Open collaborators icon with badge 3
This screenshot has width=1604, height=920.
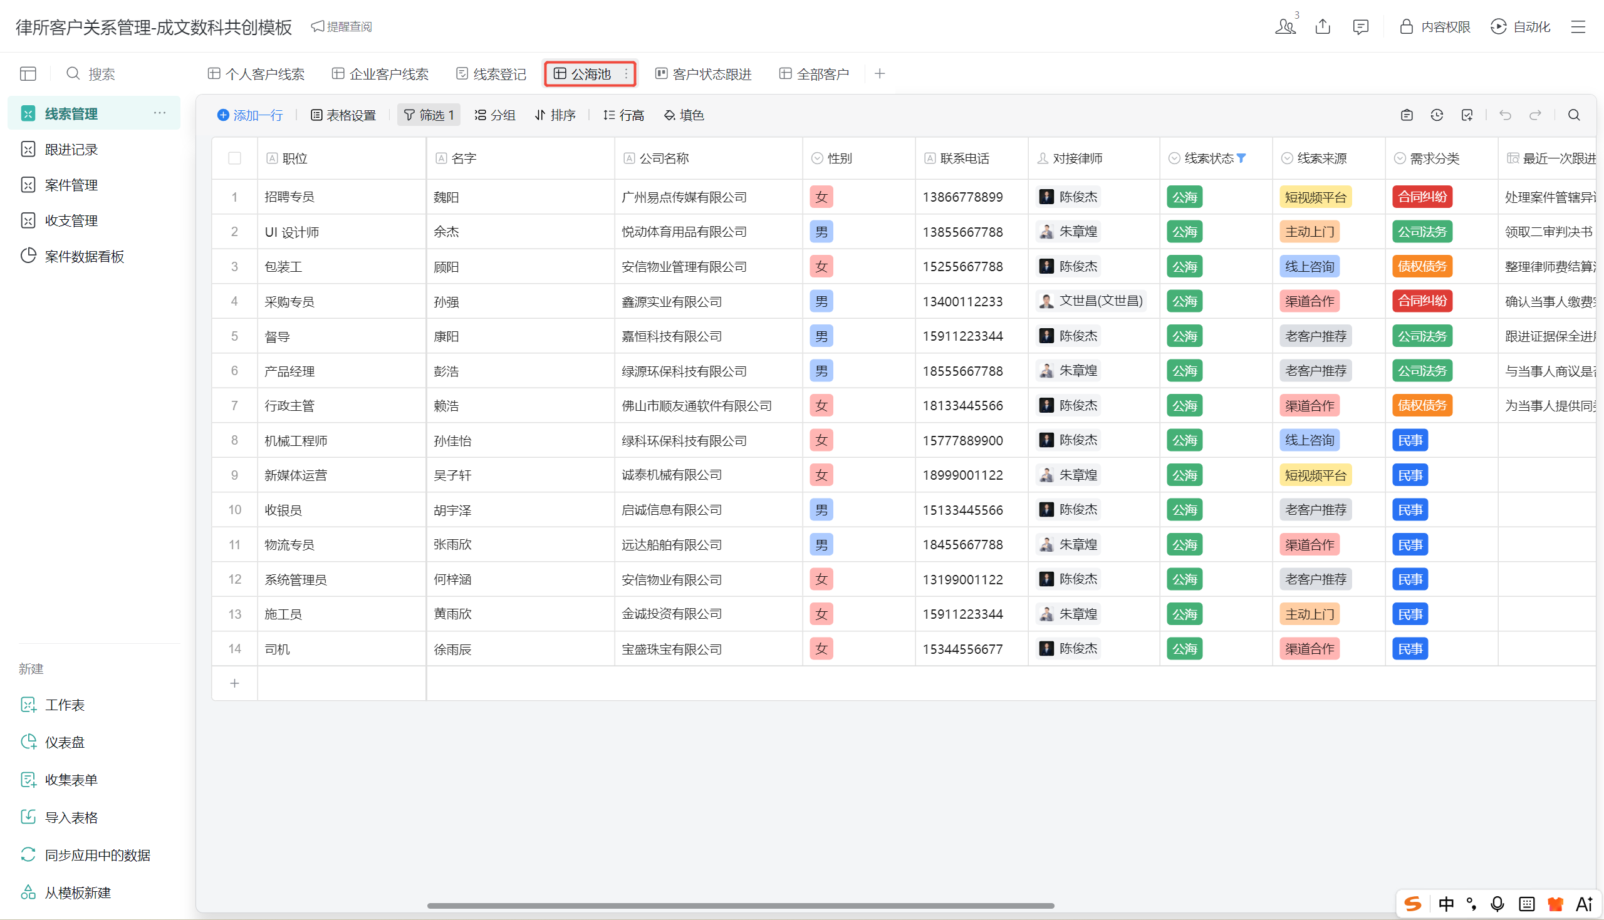tap(1286, 26)
